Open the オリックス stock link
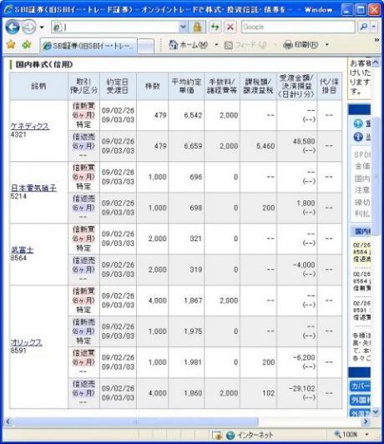384x444 pixels. pyautogui.click(x=27, y=342)
